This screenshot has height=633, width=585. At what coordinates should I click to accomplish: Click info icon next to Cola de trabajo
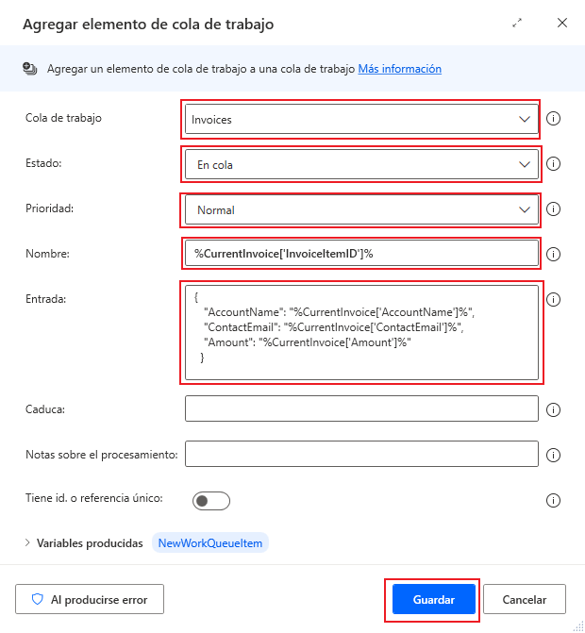point(554,119)
